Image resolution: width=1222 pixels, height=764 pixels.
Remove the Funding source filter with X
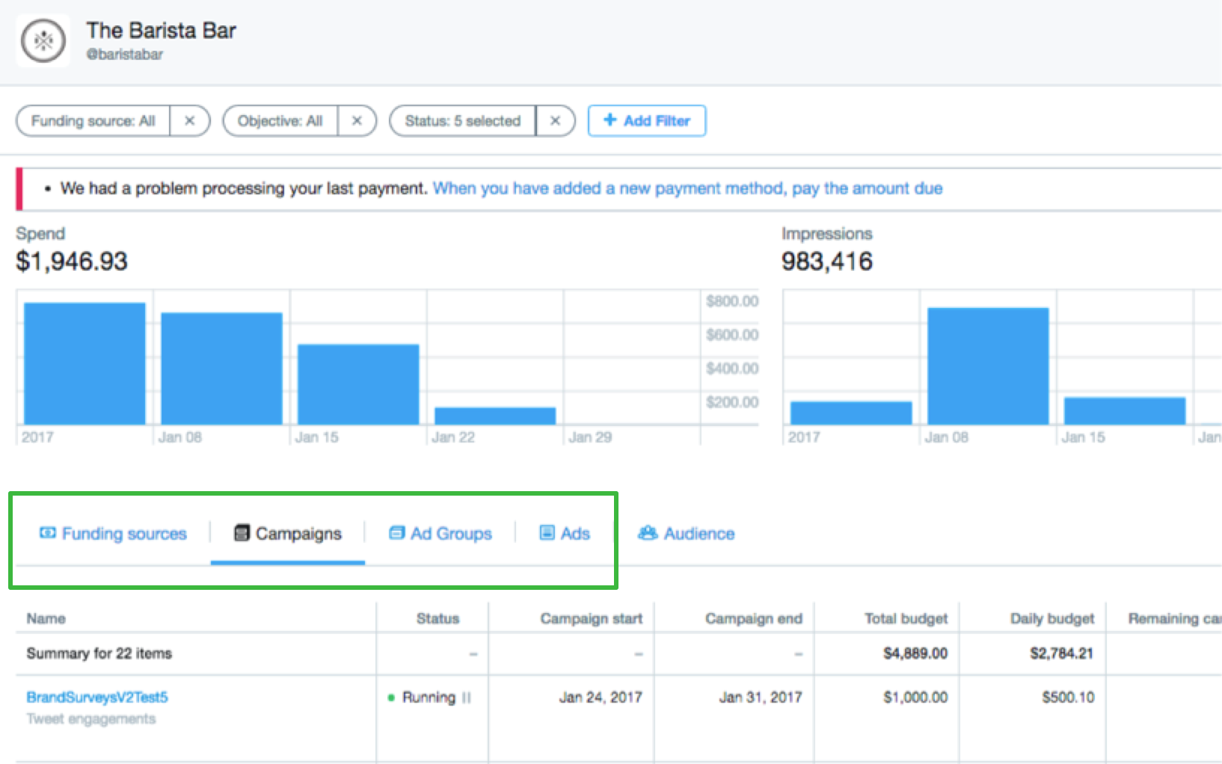(x=190, y=121)
